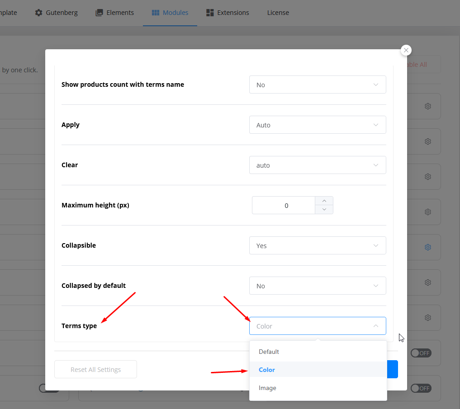Screen dimensions: 460x409
Task: Click the blue highlighted module settings gear
Action: point(427,247)
